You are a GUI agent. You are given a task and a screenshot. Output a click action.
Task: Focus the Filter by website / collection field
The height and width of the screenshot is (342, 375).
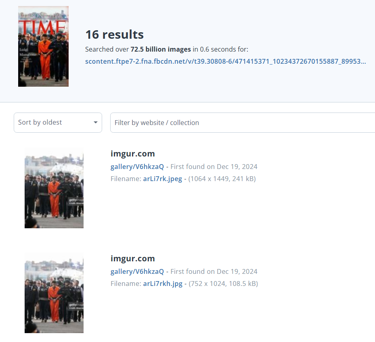coord(242,123)
